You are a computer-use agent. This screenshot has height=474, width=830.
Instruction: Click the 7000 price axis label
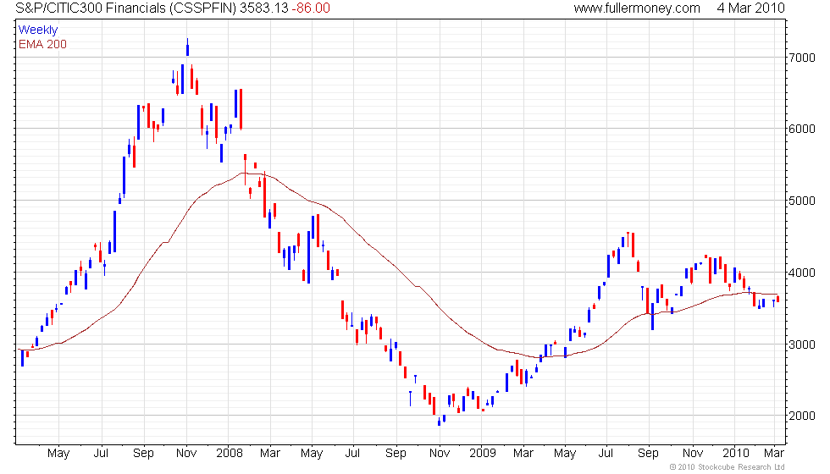click(803, 58)
